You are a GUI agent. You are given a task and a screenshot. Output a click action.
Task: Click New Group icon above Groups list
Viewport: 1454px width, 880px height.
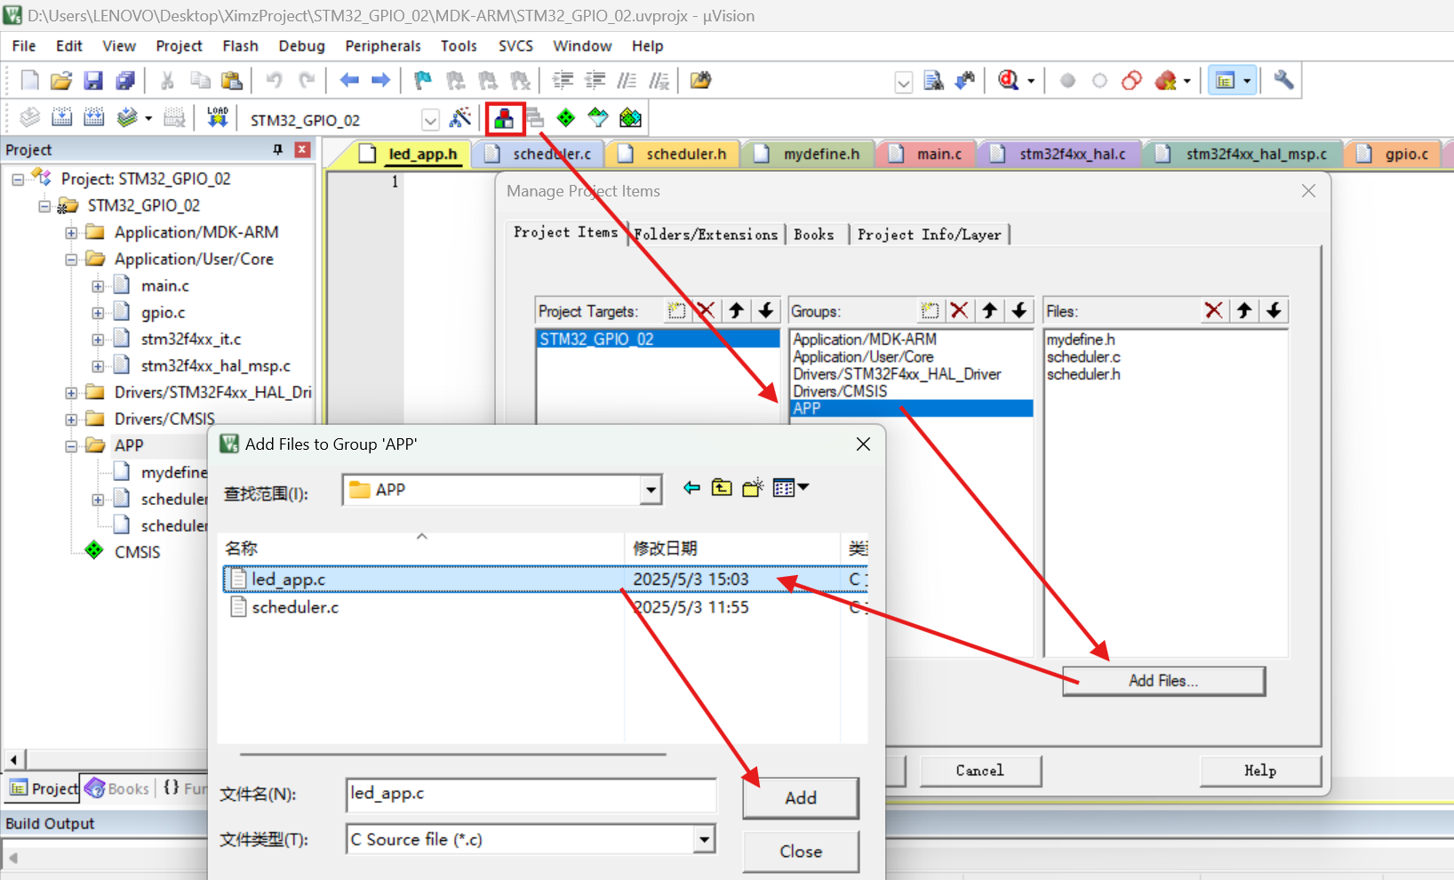930,311
